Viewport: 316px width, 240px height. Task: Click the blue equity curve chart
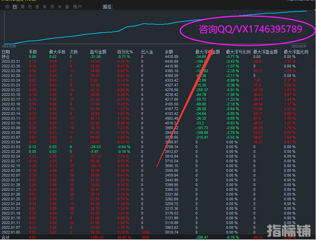click(155, 27)
